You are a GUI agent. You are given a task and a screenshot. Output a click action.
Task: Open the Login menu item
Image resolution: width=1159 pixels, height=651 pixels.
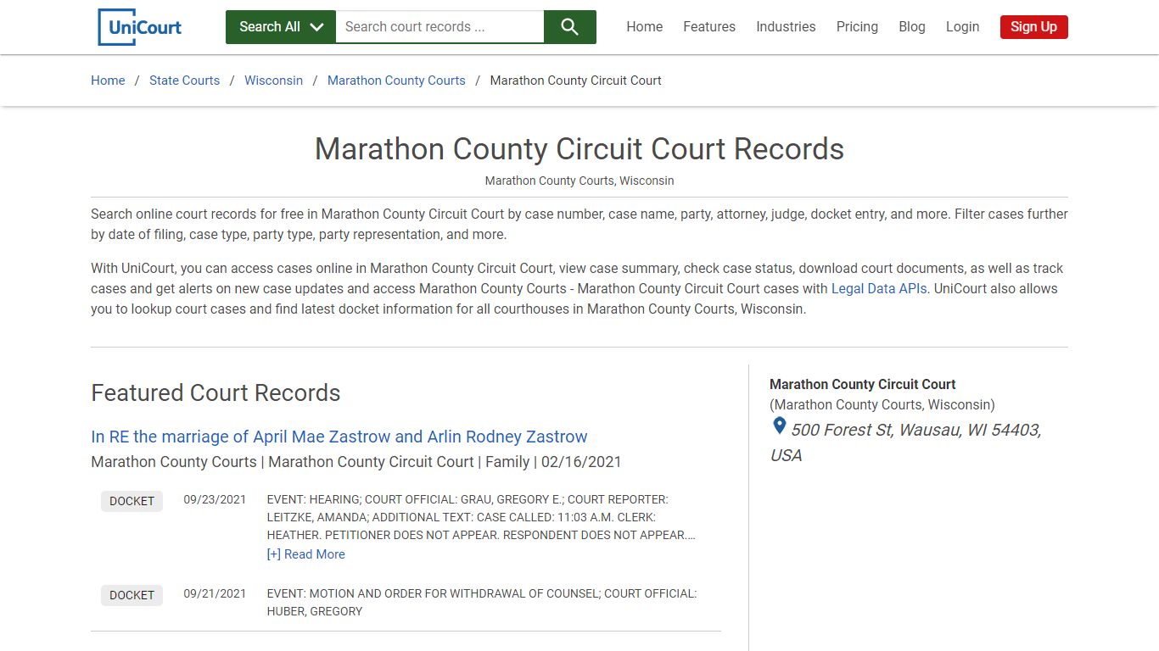962,27
